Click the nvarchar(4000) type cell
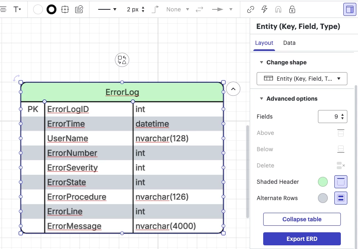Viewport: 358px width, 249px height. click(x=178, y=226)
